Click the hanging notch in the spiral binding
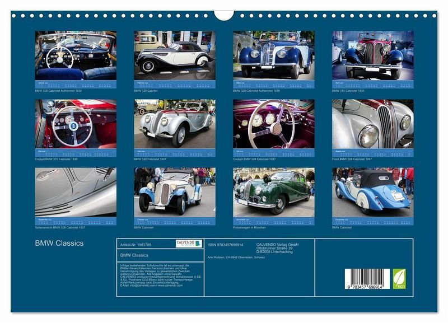448x323 pixels. point(224,16)
